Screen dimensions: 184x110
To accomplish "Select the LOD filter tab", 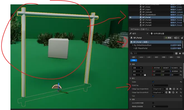I will coord(149,57).
